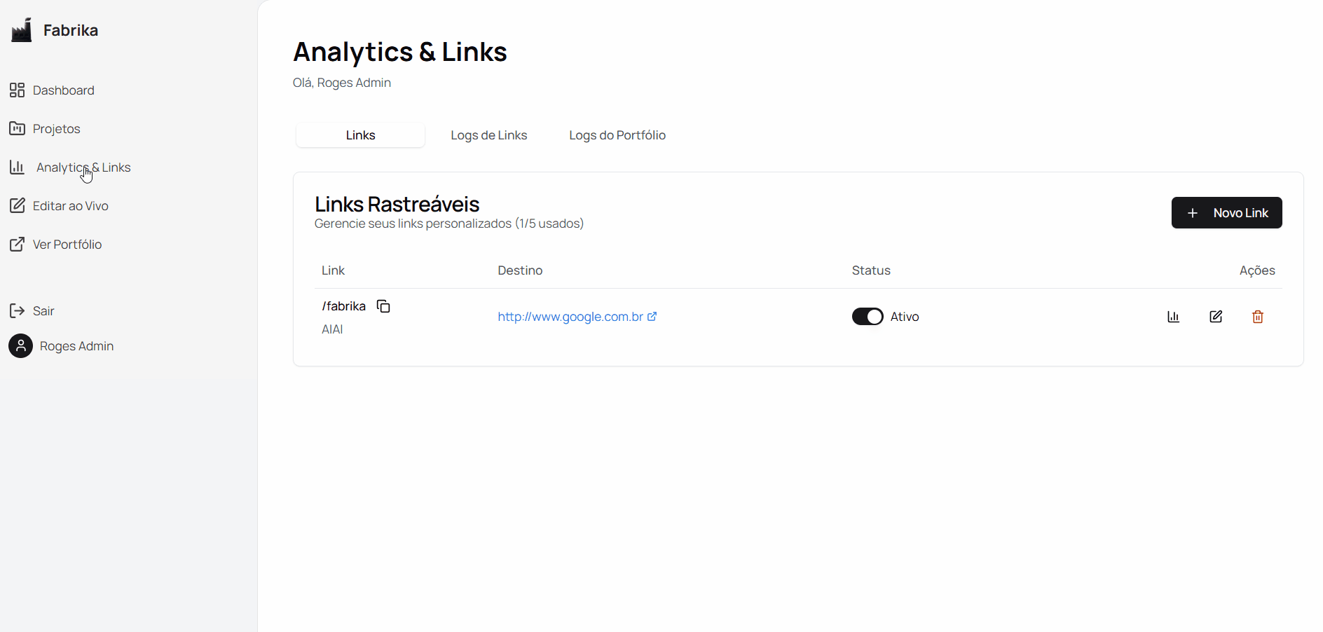Select the Links tab

[x=359, y=135]
